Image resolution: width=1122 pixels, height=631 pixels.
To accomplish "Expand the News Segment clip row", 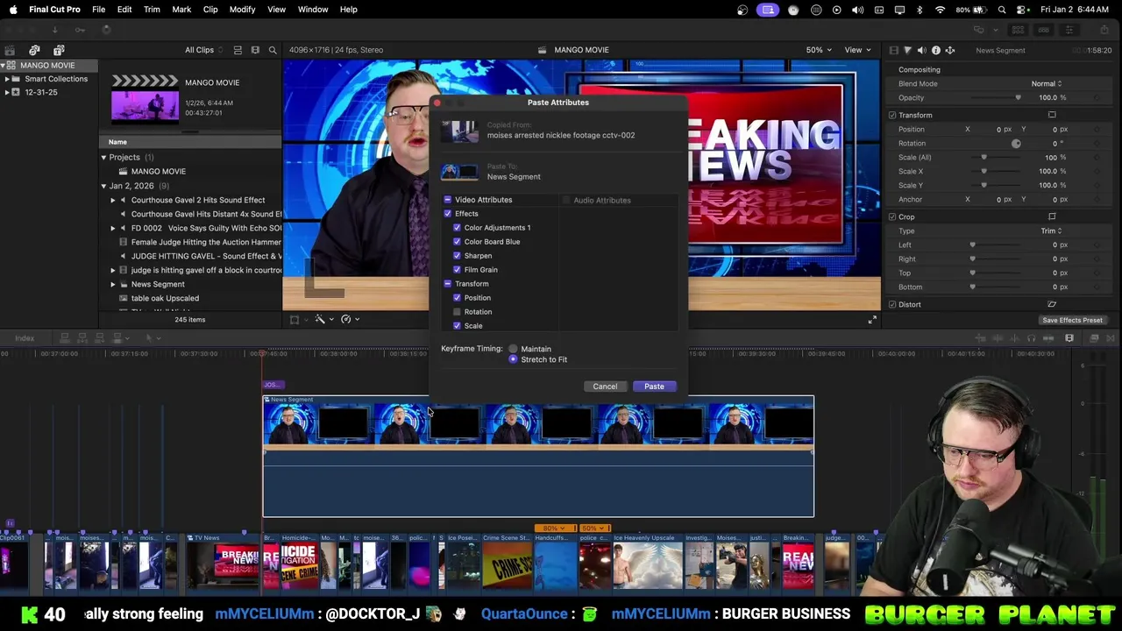I will click(x=112, y=284).
